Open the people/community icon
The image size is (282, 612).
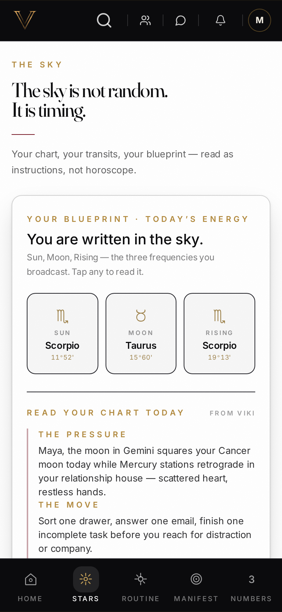point(145,20)
